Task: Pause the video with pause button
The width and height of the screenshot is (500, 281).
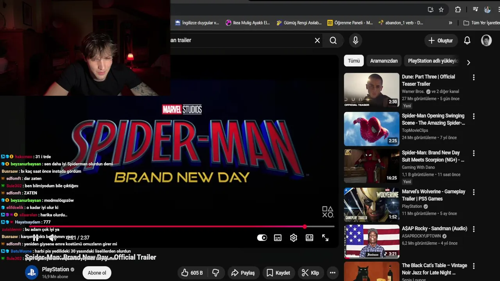Action: click(36, 238)
